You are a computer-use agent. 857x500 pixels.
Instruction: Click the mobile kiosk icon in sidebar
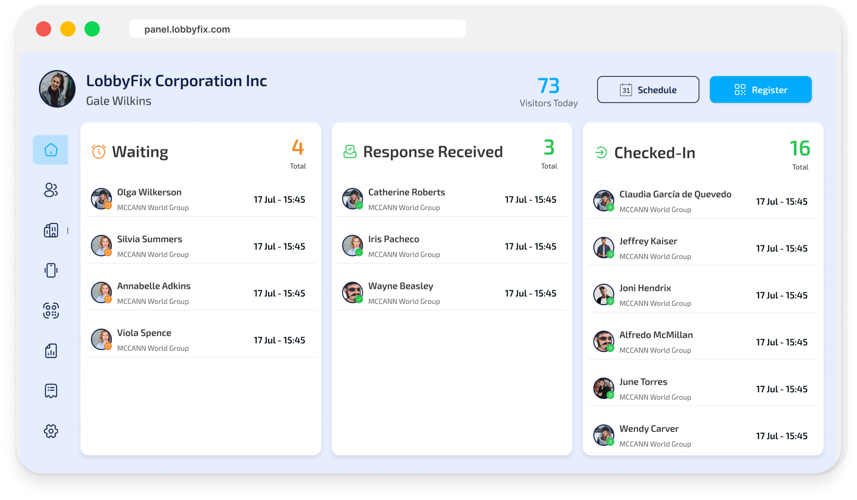point(51,270)
